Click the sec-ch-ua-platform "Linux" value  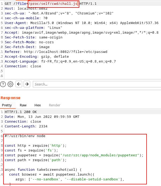55,28
